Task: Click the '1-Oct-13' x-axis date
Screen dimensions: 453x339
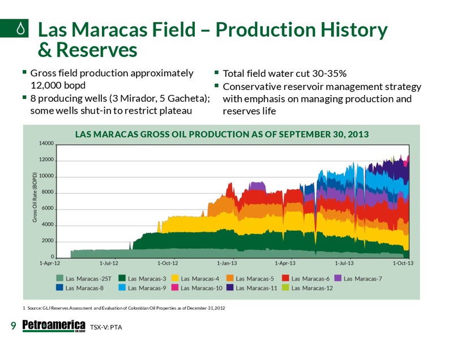Action: pyautogui.click(x=403, y=263)
